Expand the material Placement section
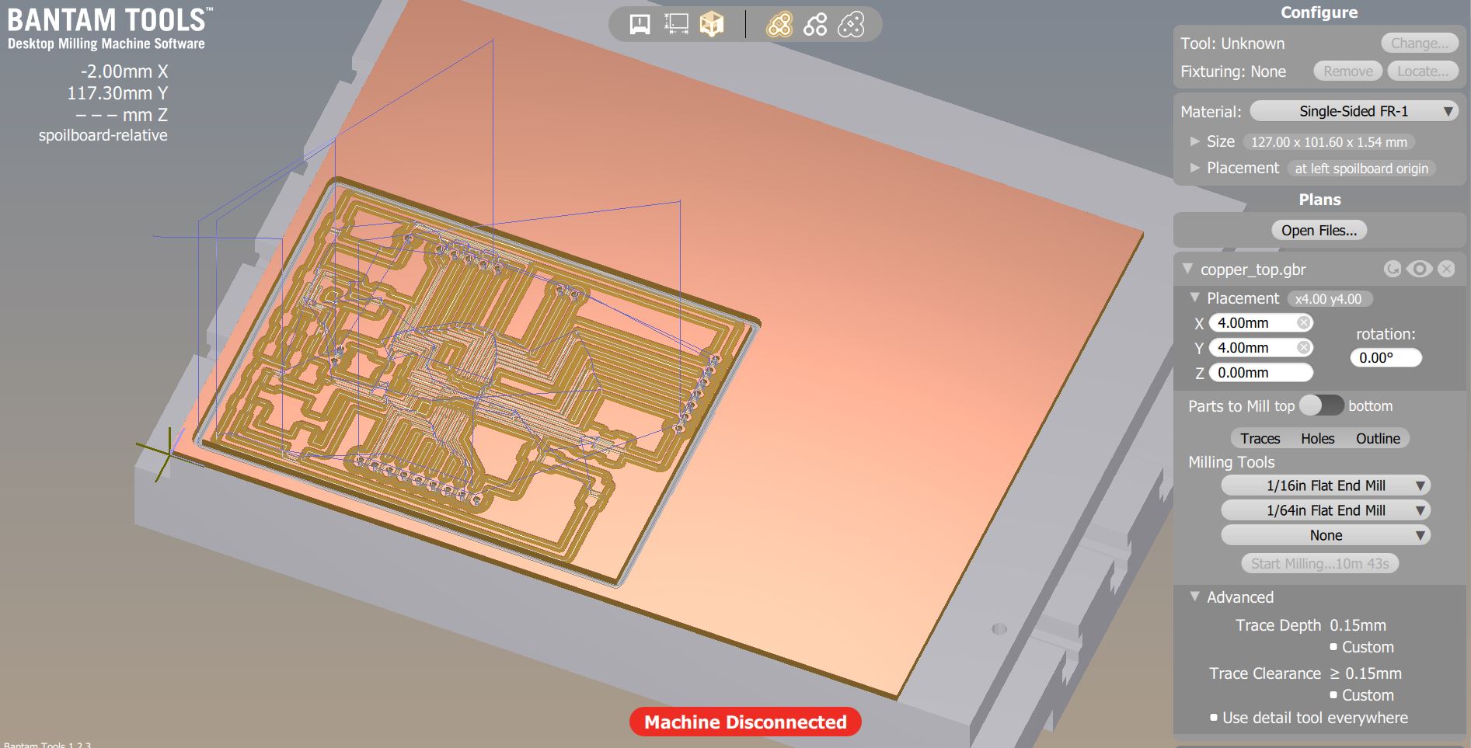 1195,168
